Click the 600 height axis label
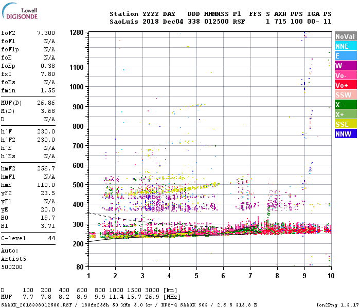360x308 pixels. coord(78,165)
